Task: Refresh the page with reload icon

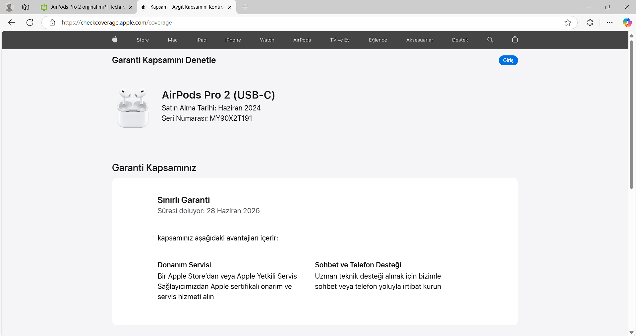Action: 30,23
